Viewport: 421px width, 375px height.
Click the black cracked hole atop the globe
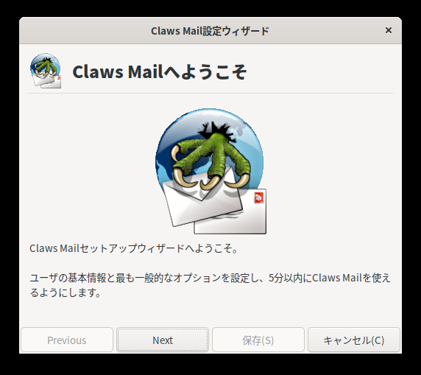(x=216, y=131)
